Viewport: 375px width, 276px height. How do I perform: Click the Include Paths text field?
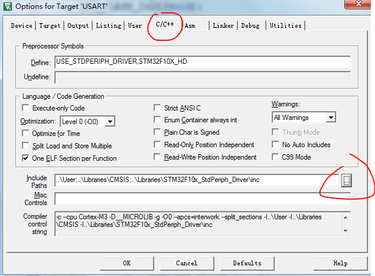pyautogui.click(x=197, y=180)
